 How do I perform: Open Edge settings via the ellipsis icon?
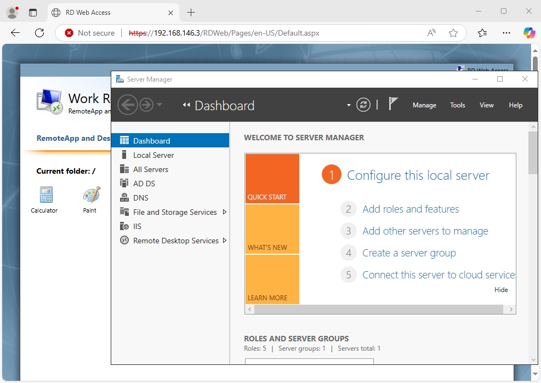click(506, 33)
